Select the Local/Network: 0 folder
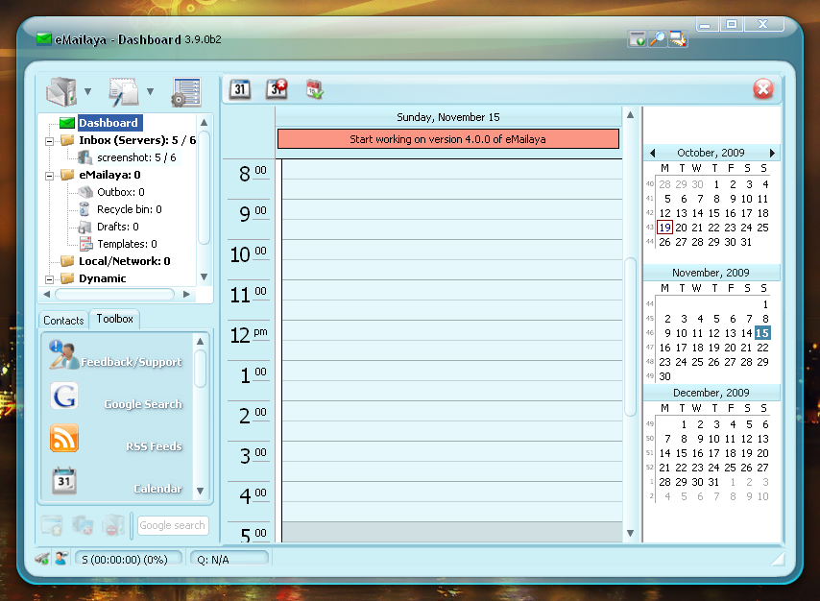 point(125,261)
